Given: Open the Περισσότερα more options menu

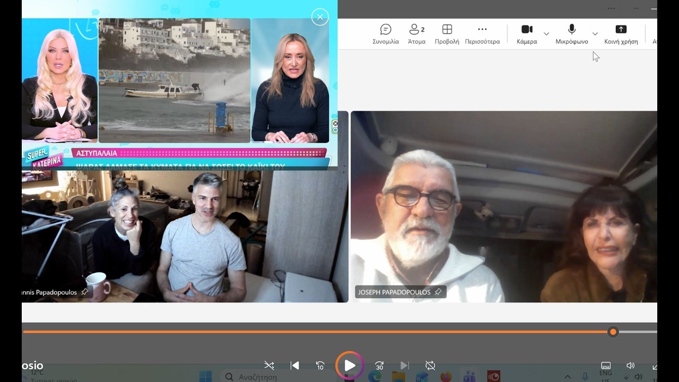Looking at the screenshot, I should [482, 34].
